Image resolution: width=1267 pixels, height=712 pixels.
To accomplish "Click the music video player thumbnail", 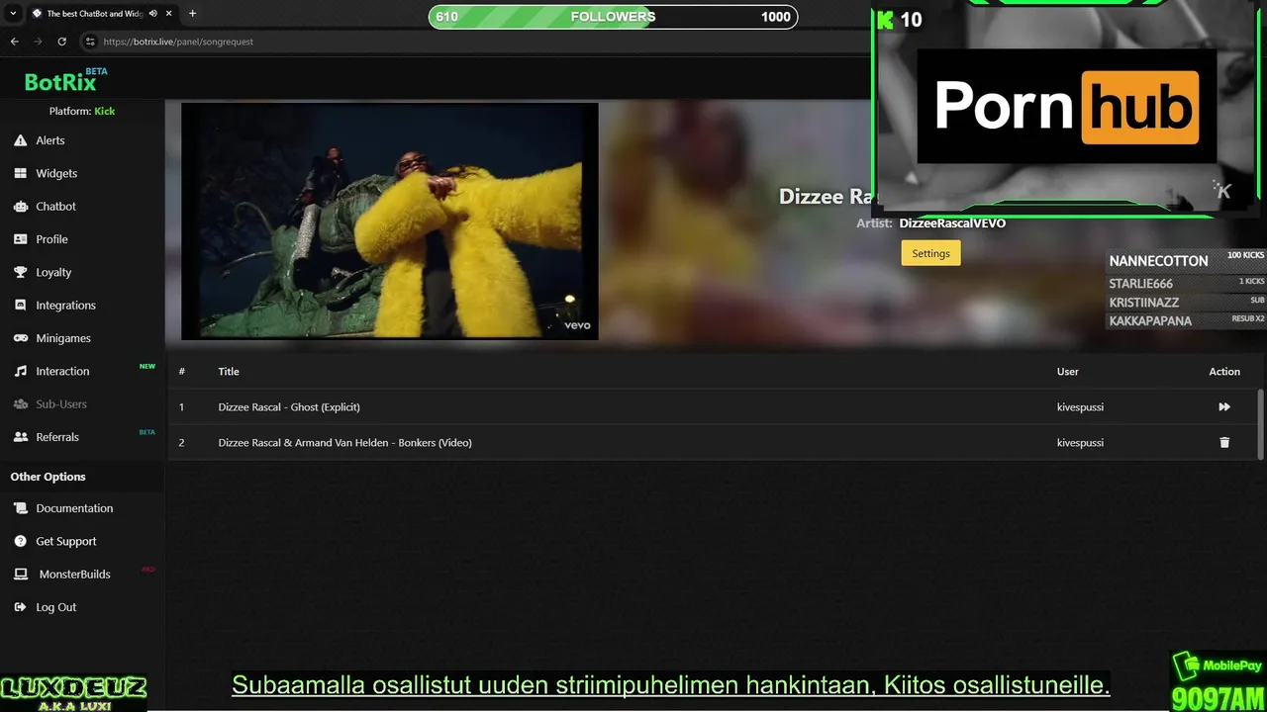I will pos(390,222).
